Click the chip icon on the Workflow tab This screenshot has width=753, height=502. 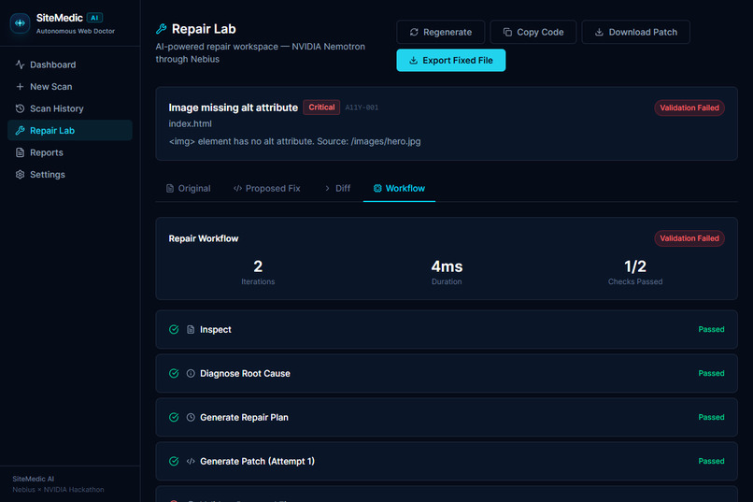[377, 188]
